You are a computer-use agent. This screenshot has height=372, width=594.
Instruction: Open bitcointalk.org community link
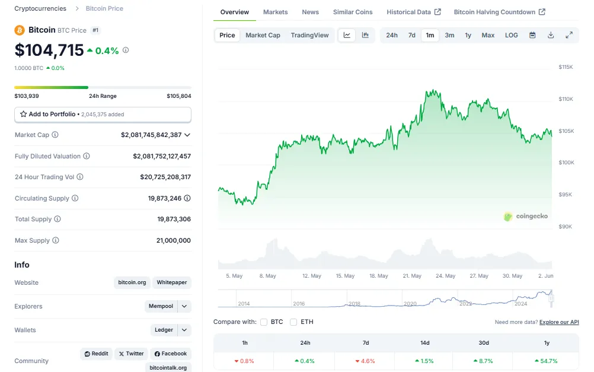tap(168, 367)
